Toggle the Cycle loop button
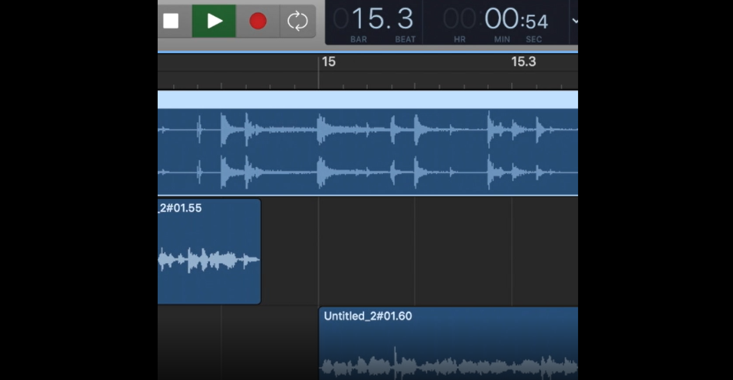The width and height of the screenshot is (733, 380). (298, 21)
